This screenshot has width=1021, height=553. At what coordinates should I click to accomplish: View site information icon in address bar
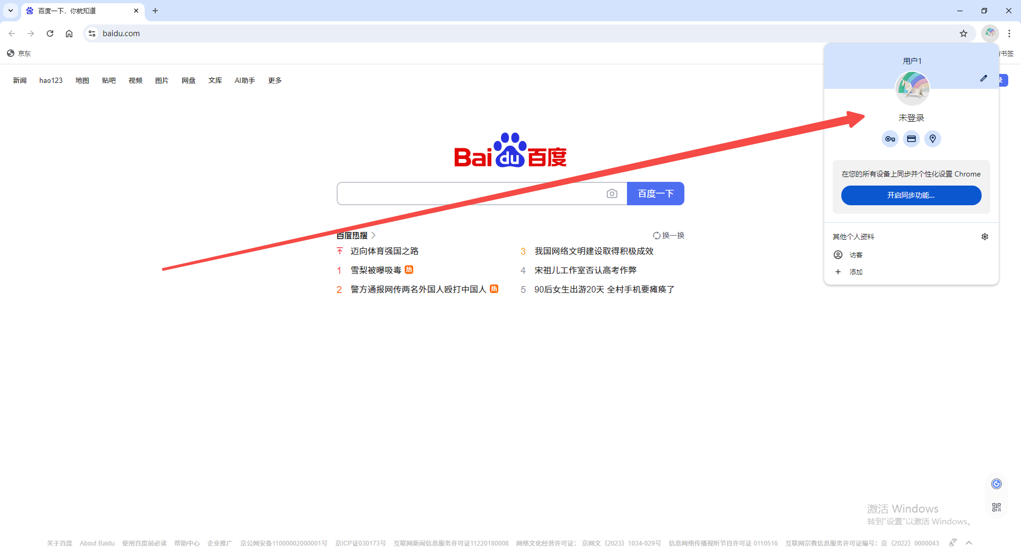pos(92,33)
